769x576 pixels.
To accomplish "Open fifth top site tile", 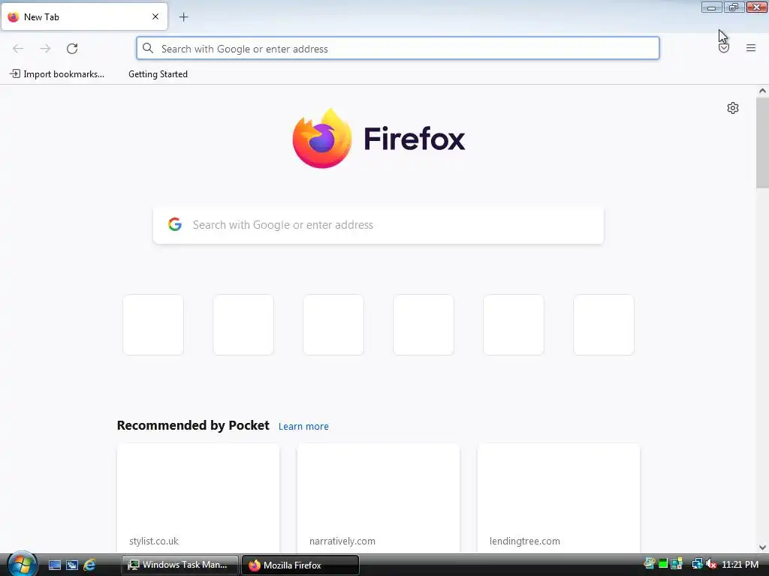I will point(514,325).
